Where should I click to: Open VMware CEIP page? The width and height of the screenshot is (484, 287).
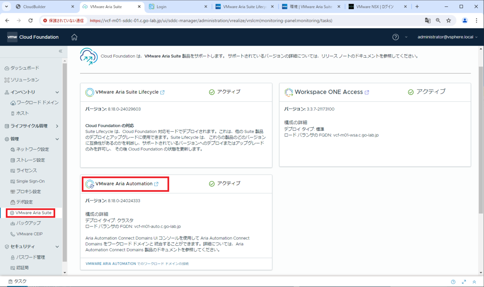[27, 234]
